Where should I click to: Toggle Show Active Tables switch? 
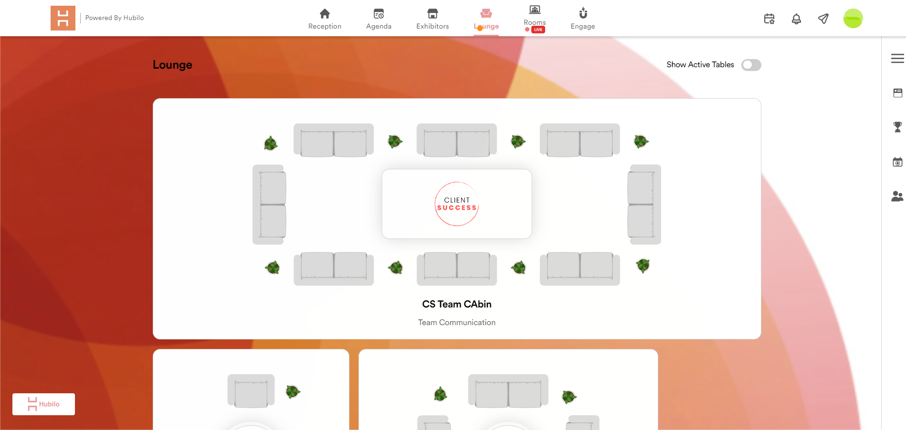[x=751, y=65]
